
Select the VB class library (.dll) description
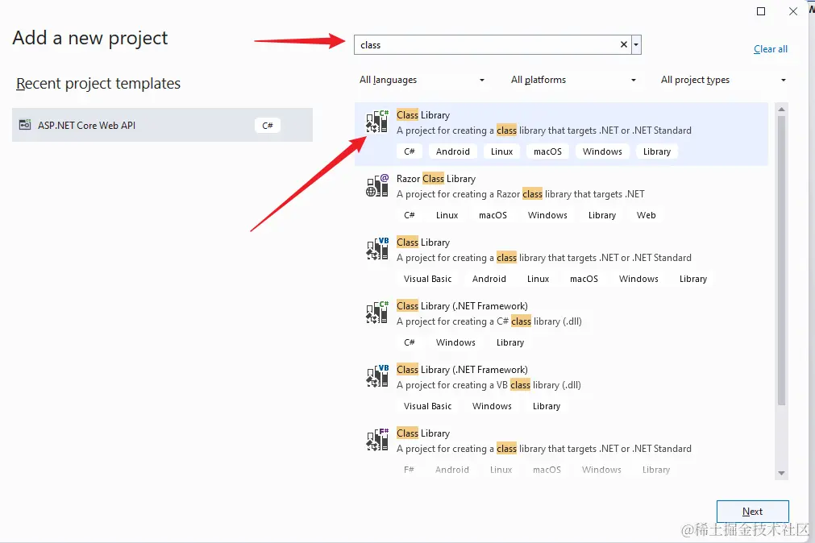coord(489,385)
